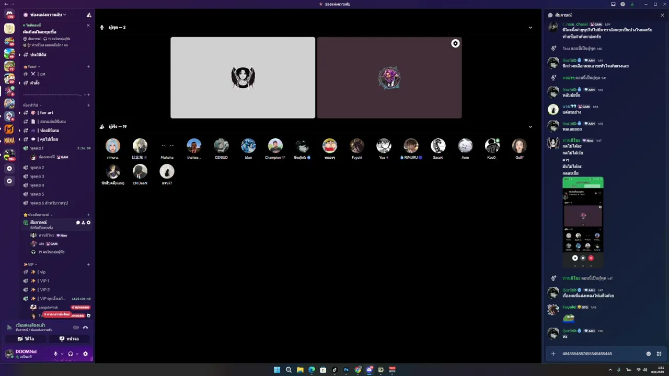The image size is (669, 376).
Task: Add a server with the plus icon
Action: pyautogui.click(x=9, y=169)
